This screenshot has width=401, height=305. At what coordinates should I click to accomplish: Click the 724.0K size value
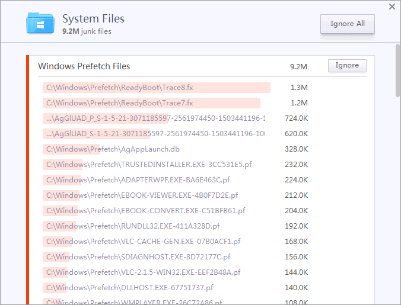[x=296, y=118]
